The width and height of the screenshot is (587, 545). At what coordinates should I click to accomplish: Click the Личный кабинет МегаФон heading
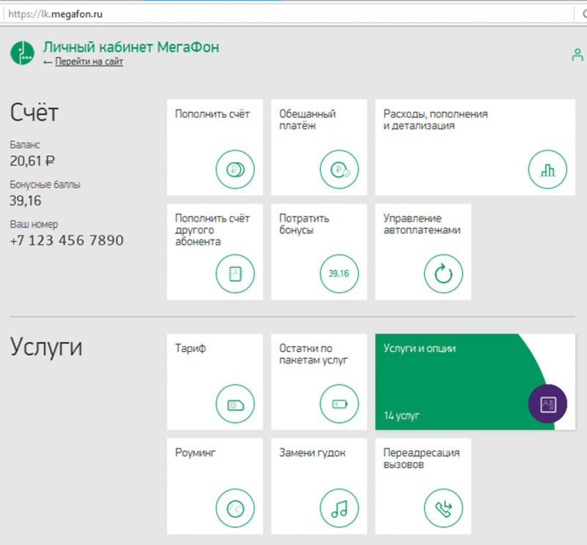tap(131, 47)
